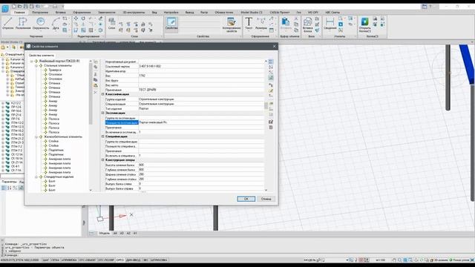Switch to the Модель model tab
This screenshot has height=267, width=475.
[105, 234]
